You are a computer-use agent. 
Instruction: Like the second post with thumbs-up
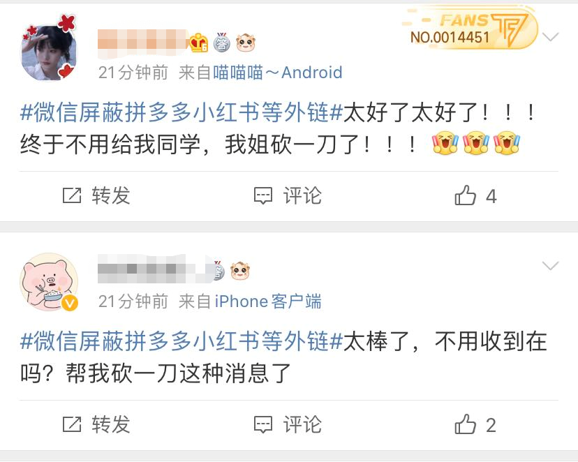click(x=465, y=424)
